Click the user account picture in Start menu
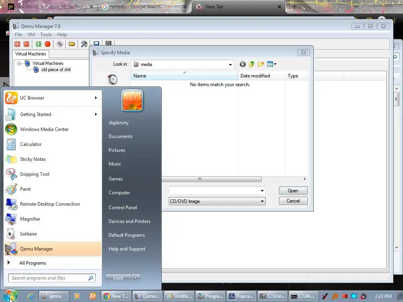 (x=132, y=100)
